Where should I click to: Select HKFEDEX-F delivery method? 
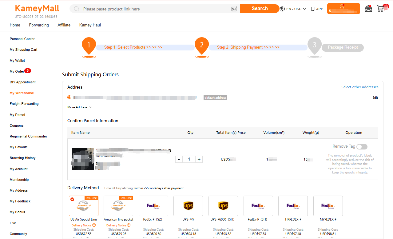pyautogui.click(x=293, y=206)
